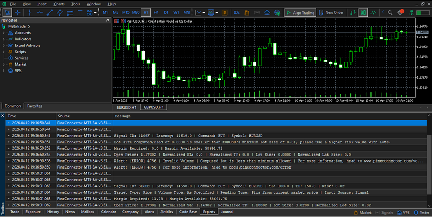Open the account notifications icon
432x217 pixels.
coord(401,12)
